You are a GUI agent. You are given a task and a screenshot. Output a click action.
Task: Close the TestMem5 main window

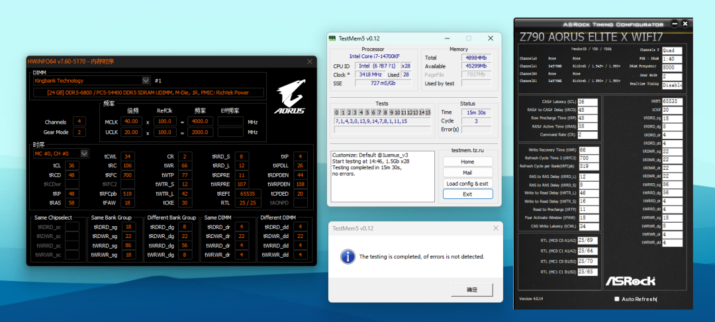490,38
